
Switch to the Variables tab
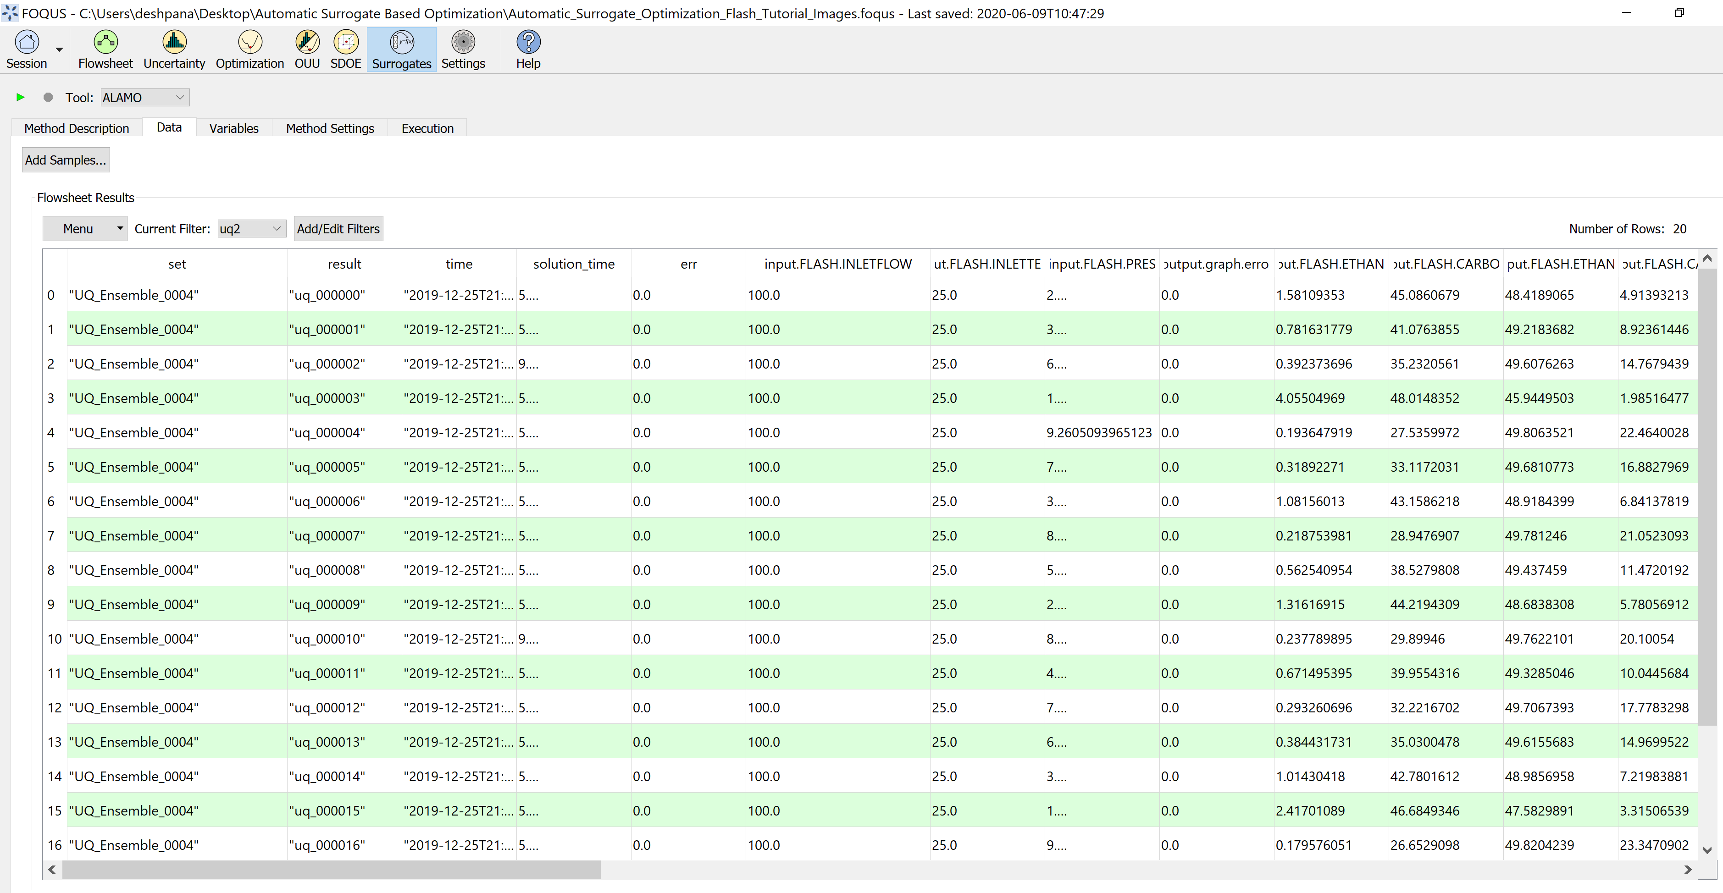coord(233,127)
